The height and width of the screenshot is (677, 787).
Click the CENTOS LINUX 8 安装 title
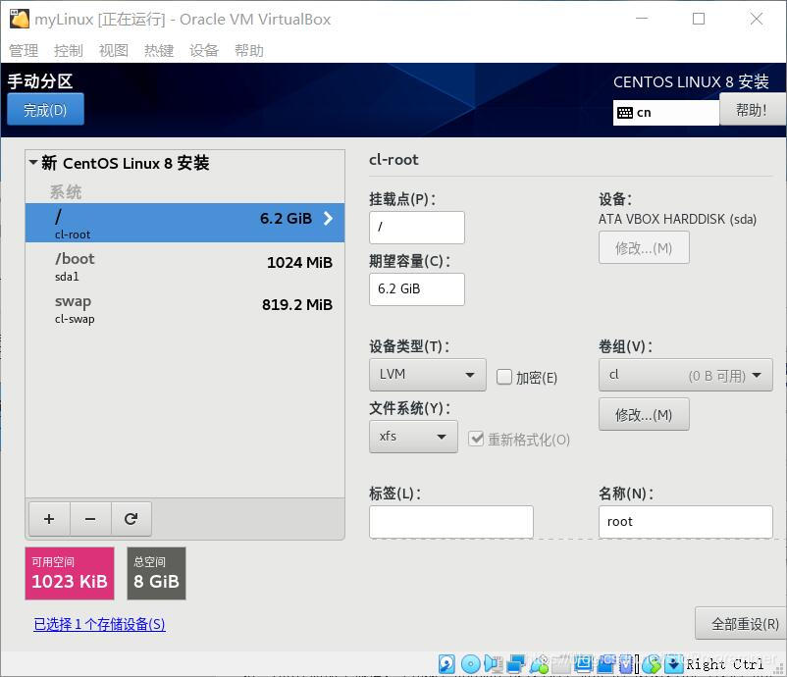point(691,81)
